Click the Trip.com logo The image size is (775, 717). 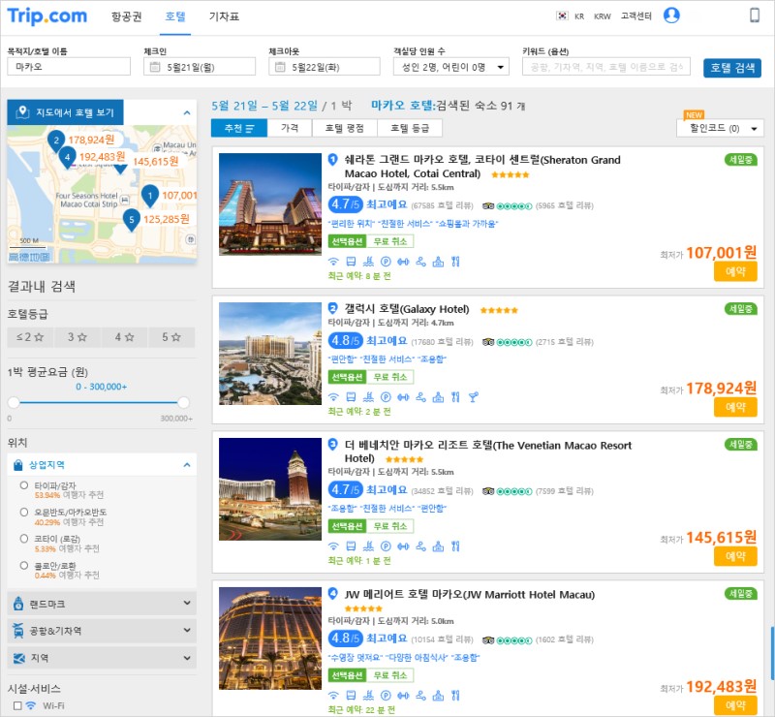click(46, 16)
